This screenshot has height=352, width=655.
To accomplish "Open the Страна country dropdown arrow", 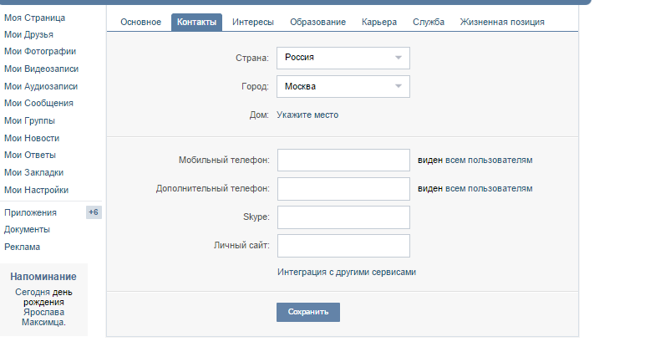I will pyautogui.click(x=398, y=58).
